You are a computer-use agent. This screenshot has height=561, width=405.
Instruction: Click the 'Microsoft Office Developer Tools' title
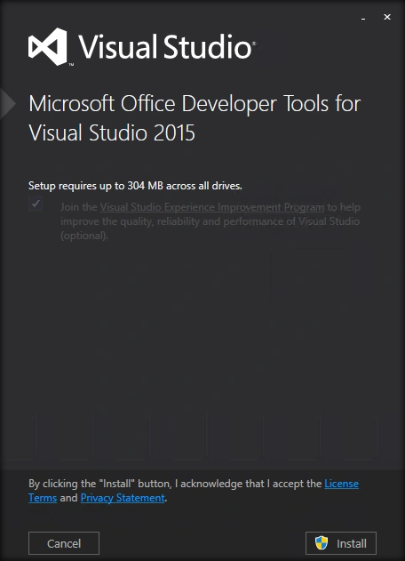tap(195, 118)
